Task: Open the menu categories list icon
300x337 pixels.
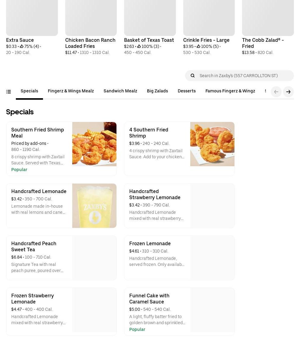Action: coord(9,91)
